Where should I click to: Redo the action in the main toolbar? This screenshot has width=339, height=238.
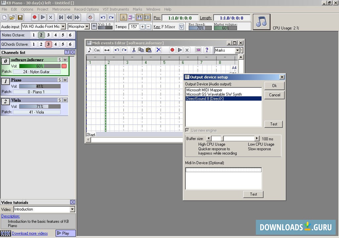pyautogui.click(x=111, y=17)
